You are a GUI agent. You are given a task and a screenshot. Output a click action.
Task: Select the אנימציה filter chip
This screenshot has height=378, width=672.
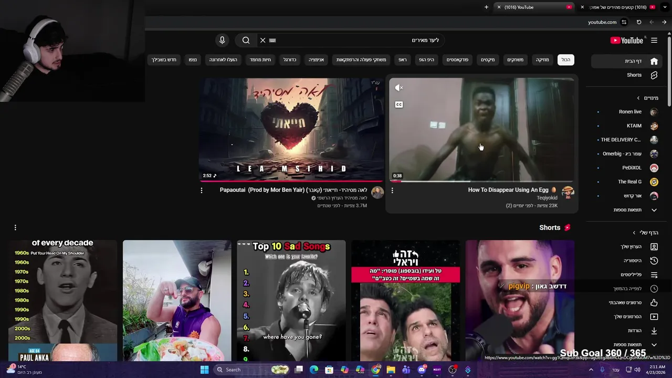tap(316, 60)
